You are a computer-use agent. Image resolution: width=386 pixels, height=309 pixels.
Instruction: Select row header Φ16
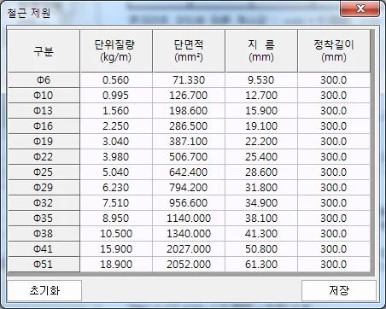44,126
